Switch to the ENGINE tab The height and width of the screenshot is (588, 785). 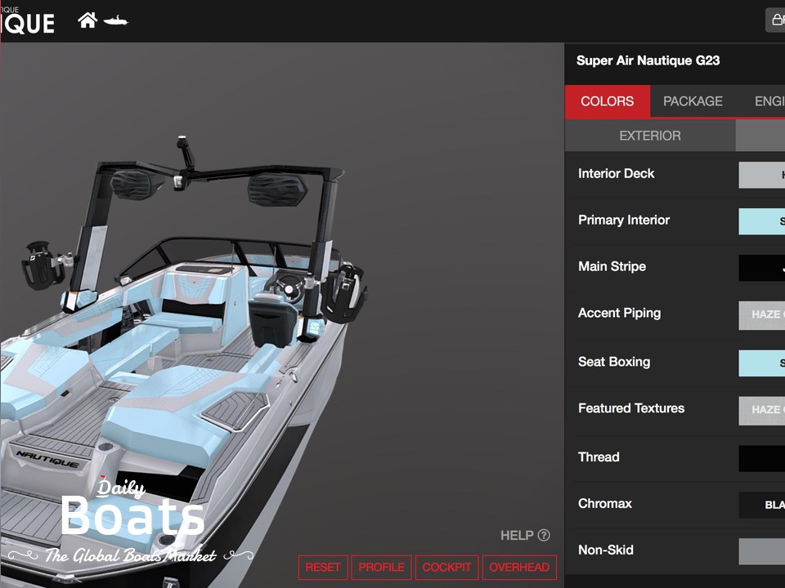coord(769,101)
